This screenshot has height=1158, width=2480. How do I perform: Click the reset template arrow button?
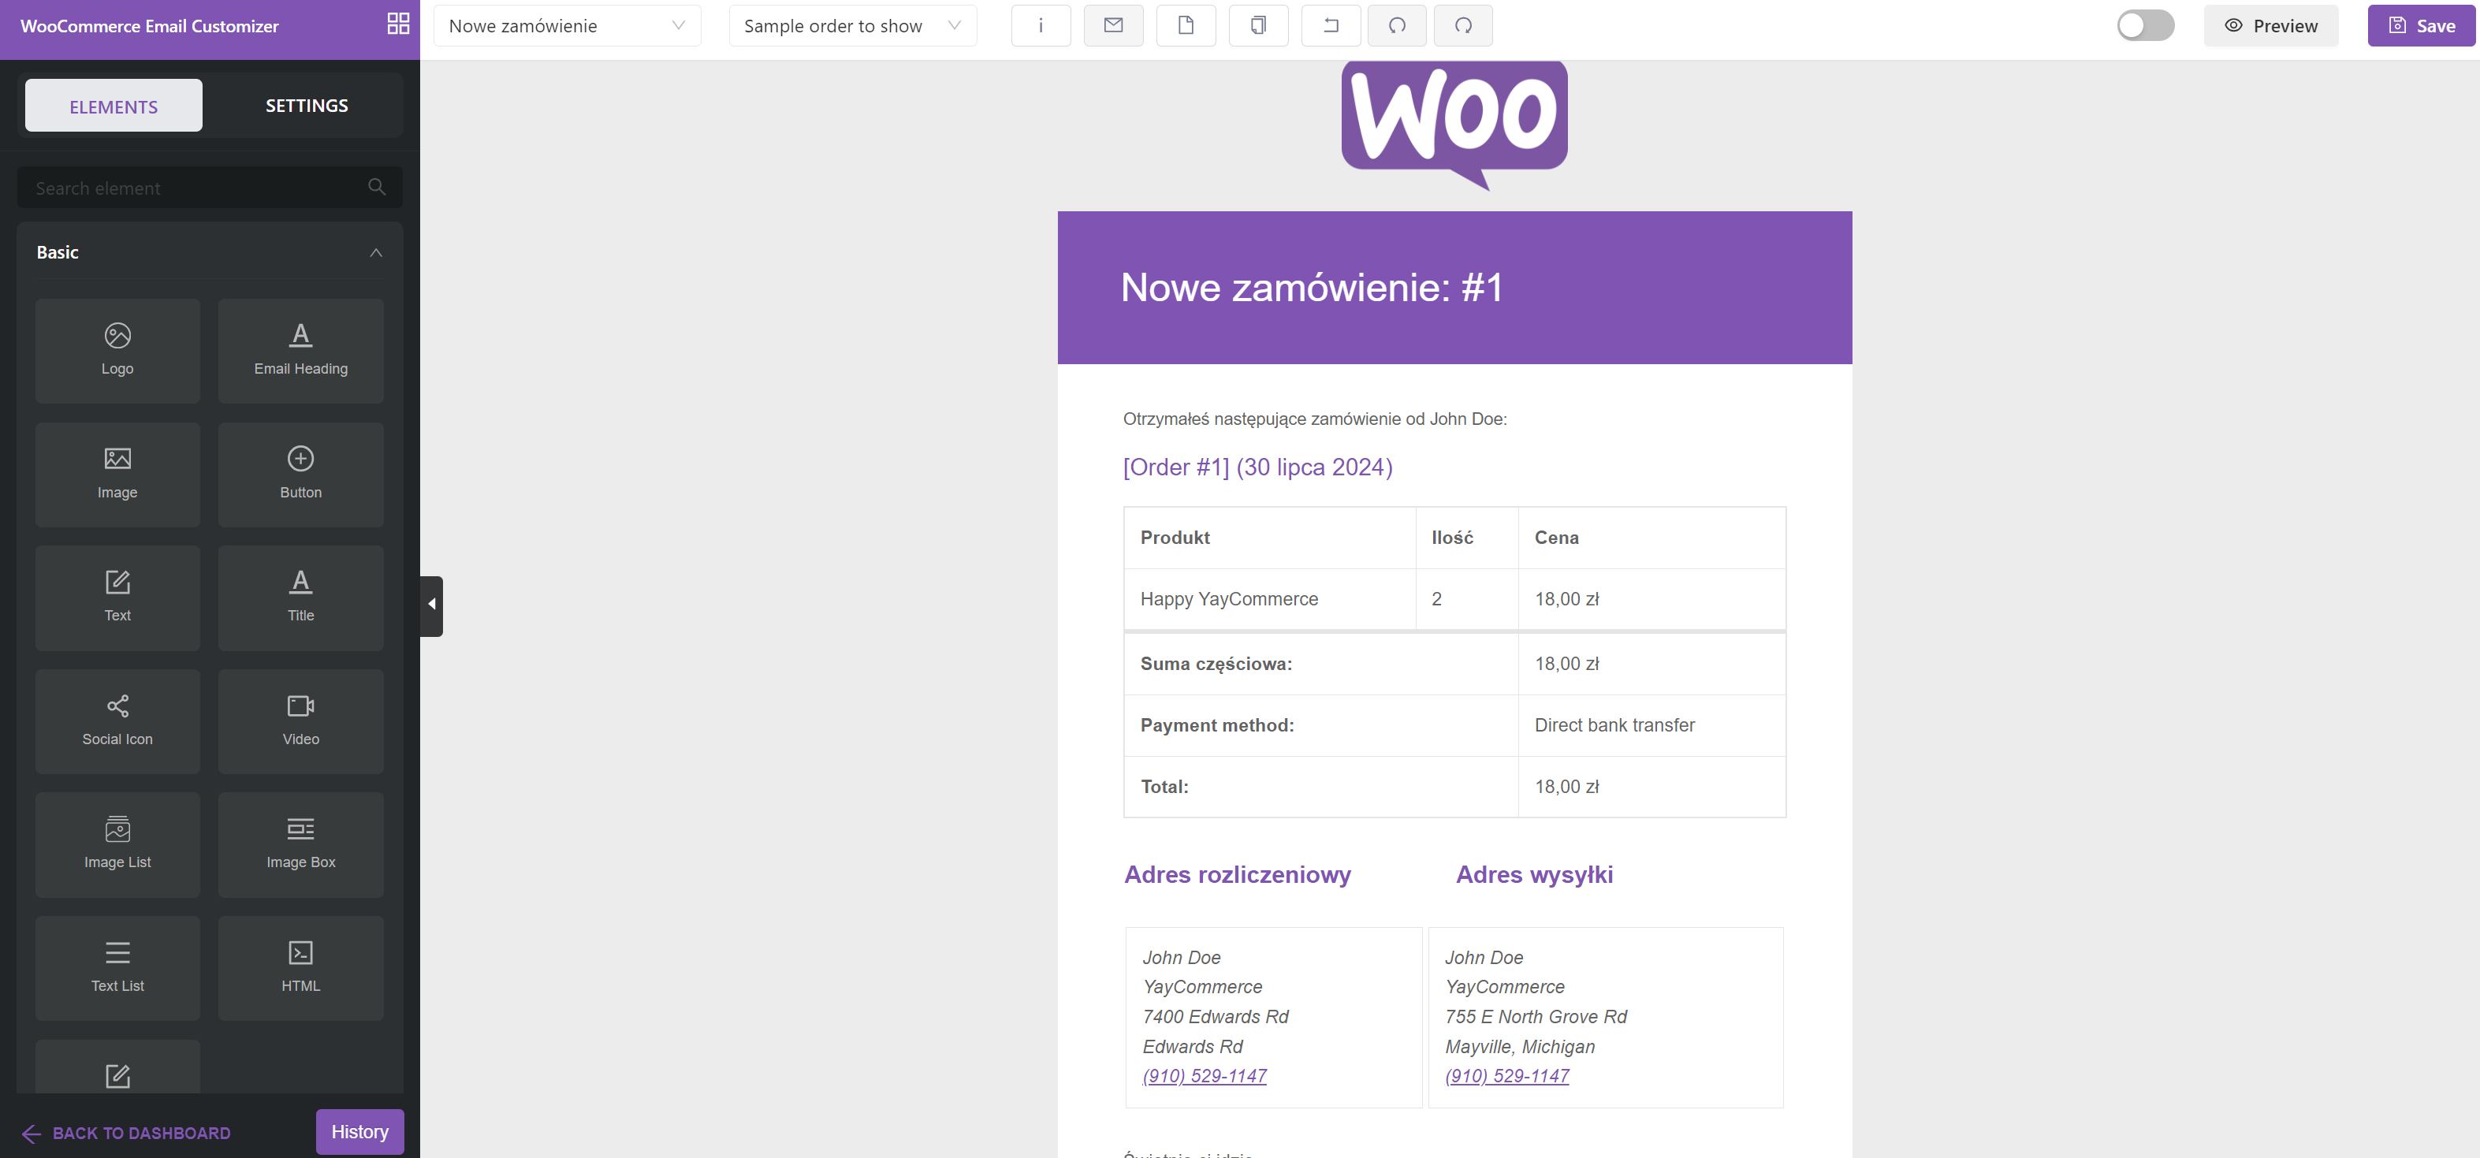point(1331,26)
